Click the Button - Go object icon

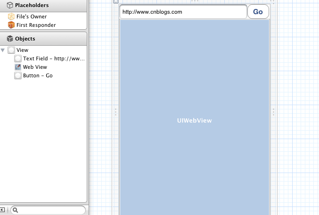(18, 75)
